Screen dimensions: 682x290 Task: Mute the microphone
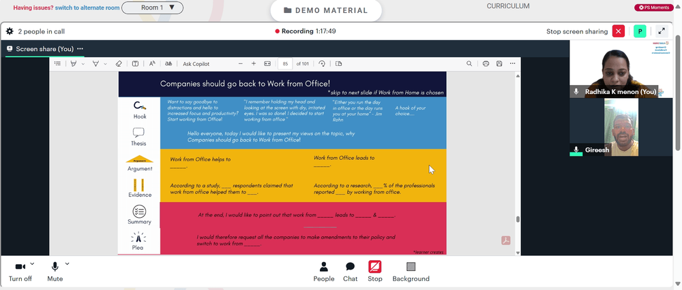[x=55, y=272]
